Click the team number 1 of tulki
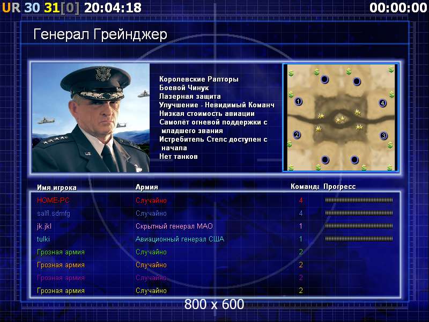 (x=301, y=239)
